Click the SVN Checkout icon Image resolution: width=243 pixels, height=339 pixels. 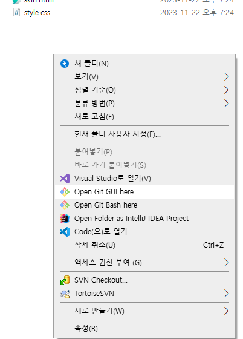pos(65,280)
